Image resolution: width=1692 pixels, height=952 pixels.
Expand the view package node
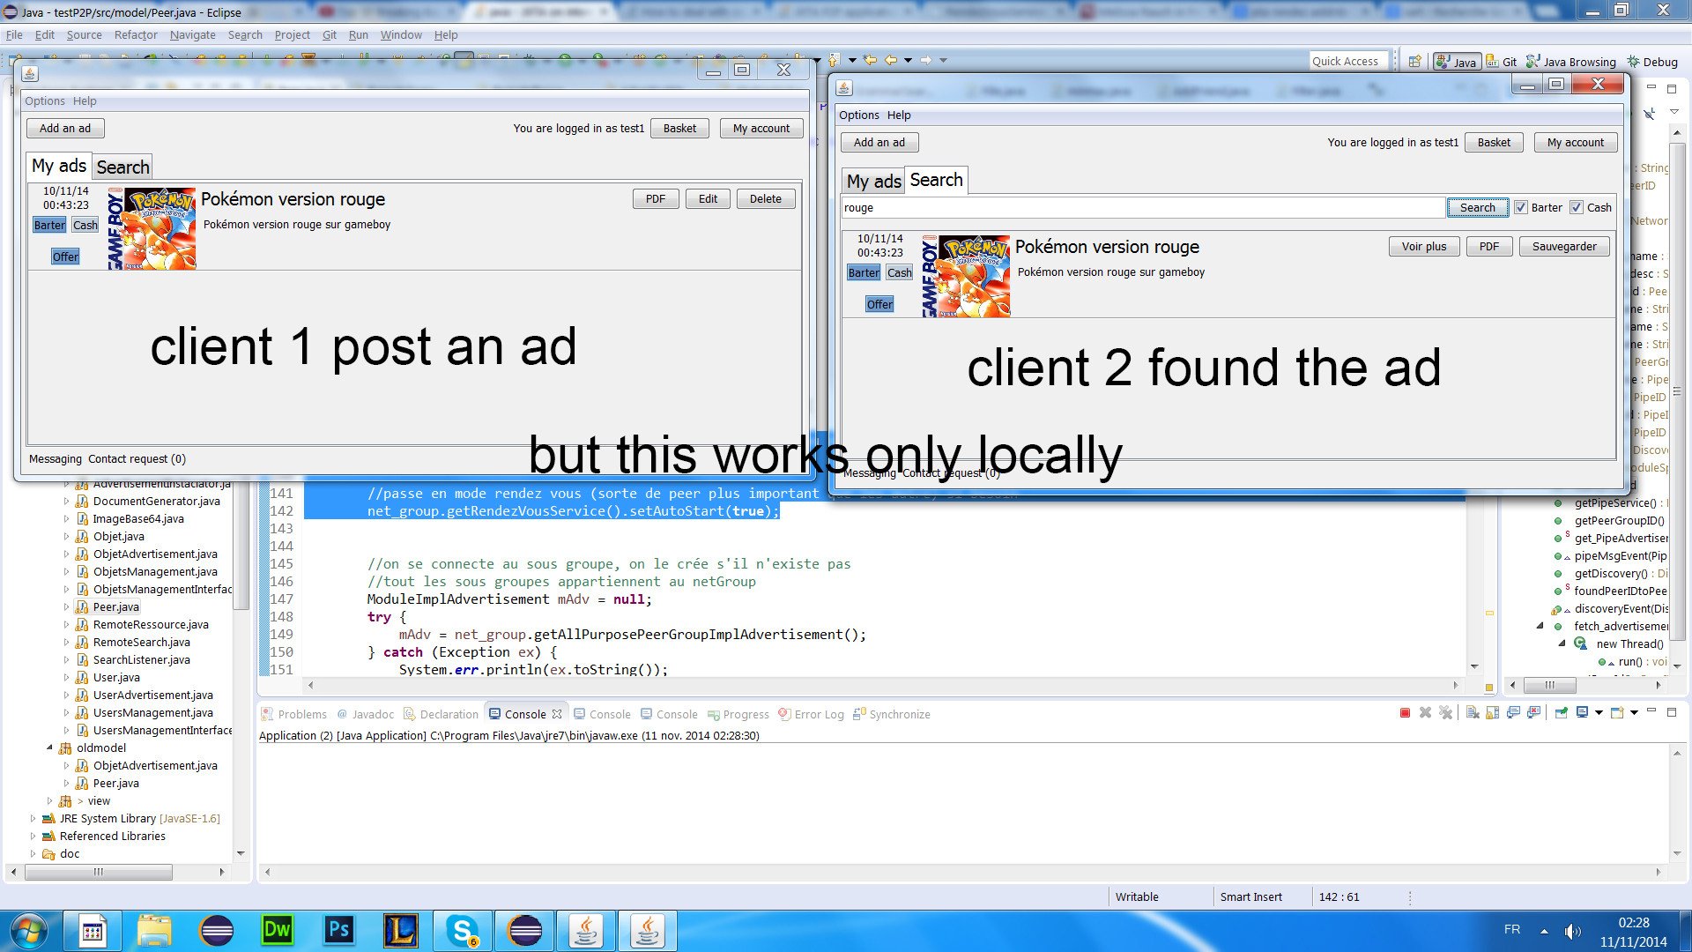click(49, 800)
